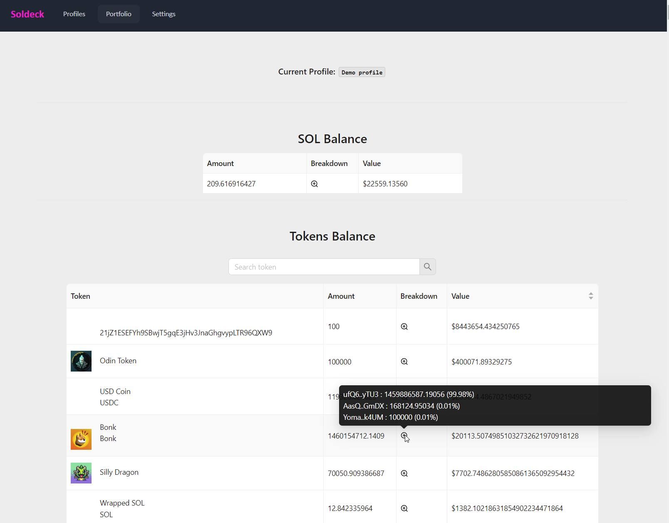This screenshot has width=669, height=523.
Task: Select the USD Coin name
Action: click(115, 392)
